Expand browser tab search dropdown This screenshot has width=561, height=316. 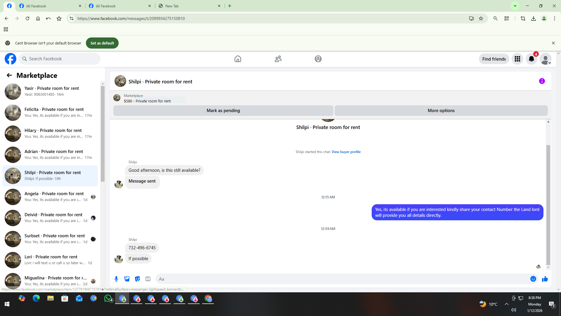[x=515, y=6]
